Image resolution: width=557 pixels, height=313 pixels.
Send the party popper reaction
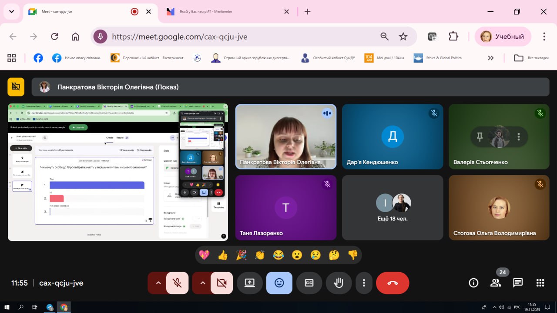click(x=241, y=255)
